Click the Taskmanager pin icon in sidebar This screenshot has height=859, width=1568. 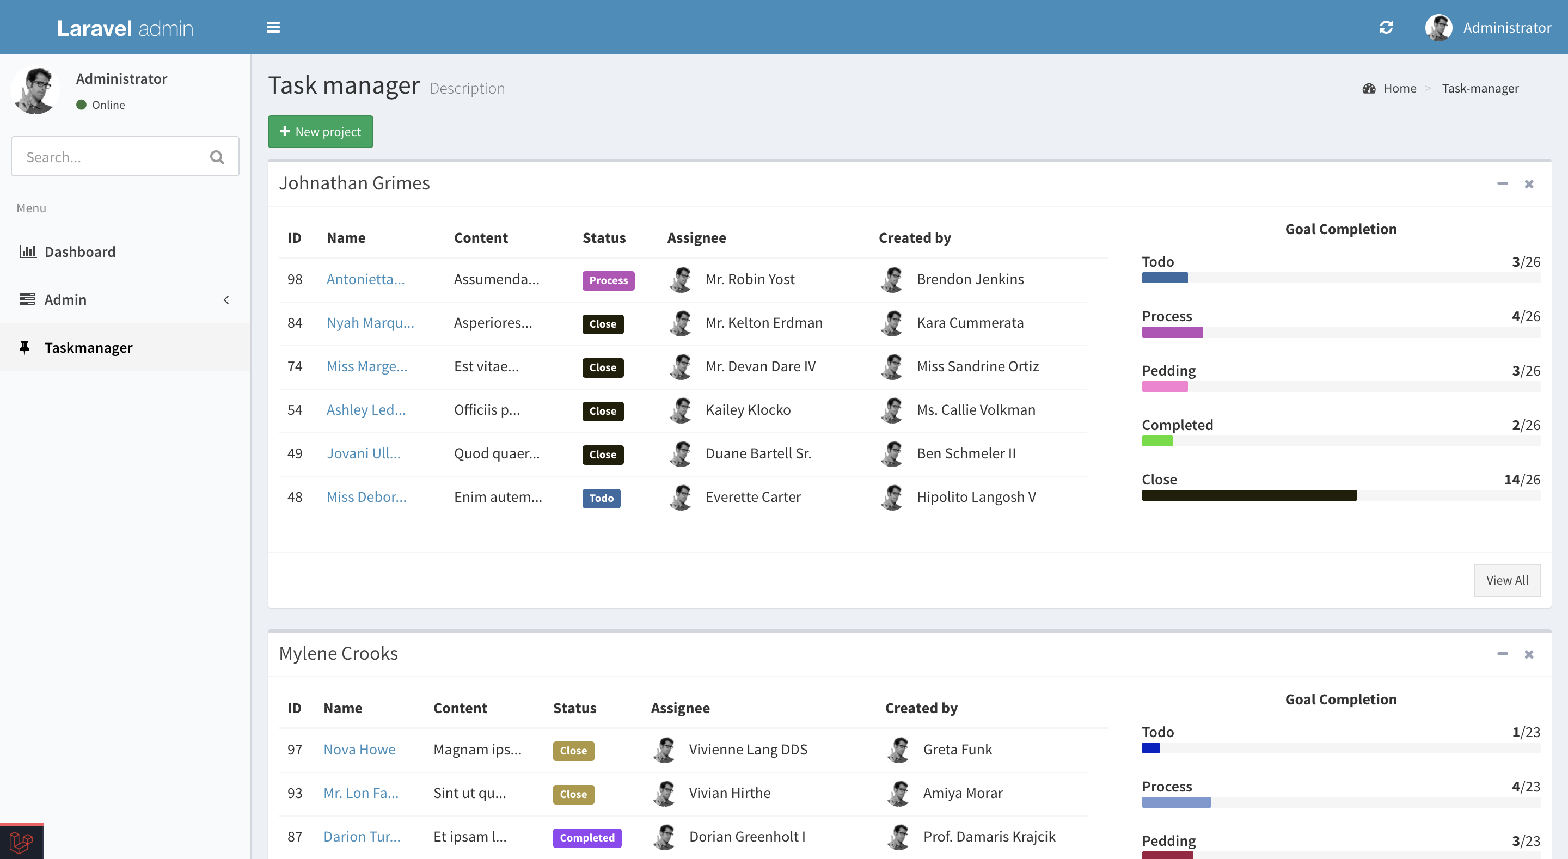click(25, 347)
